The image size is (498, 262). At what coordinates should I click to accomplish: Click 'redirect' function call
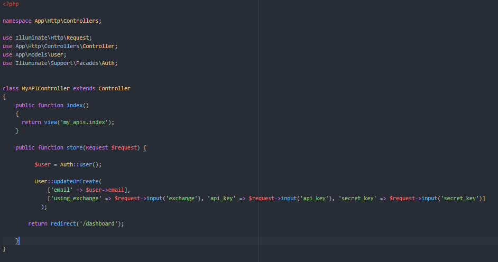pyautogui.click(x=63, y=223)
